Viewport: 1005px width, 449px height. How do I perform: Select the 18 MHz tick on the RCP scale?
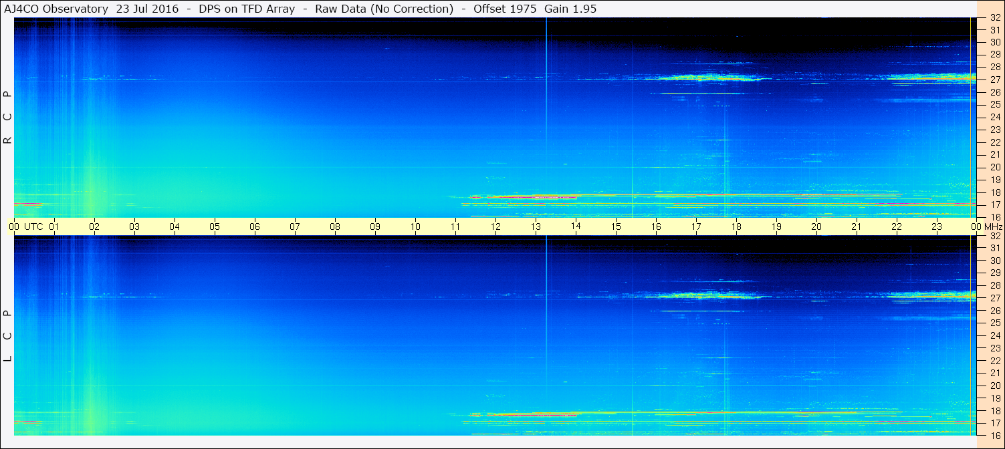pyautogui.click(x=994, y=192)
